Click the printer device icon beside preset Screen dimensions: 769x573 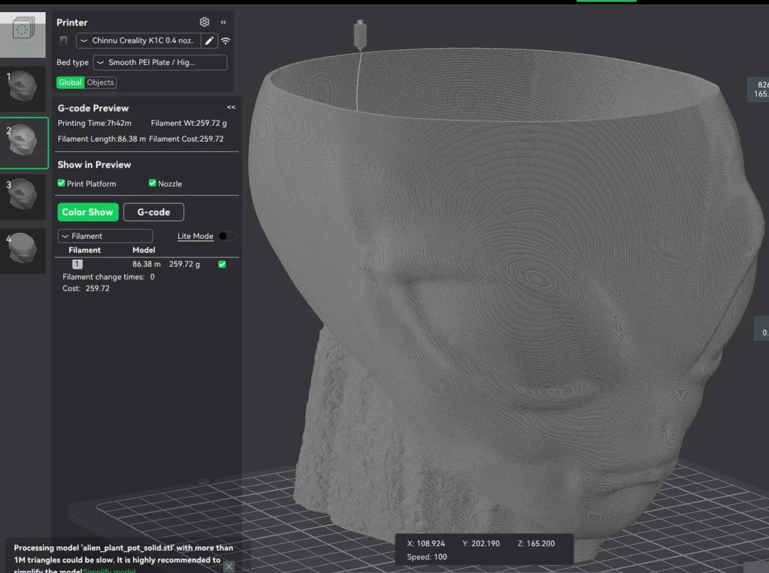63,41
